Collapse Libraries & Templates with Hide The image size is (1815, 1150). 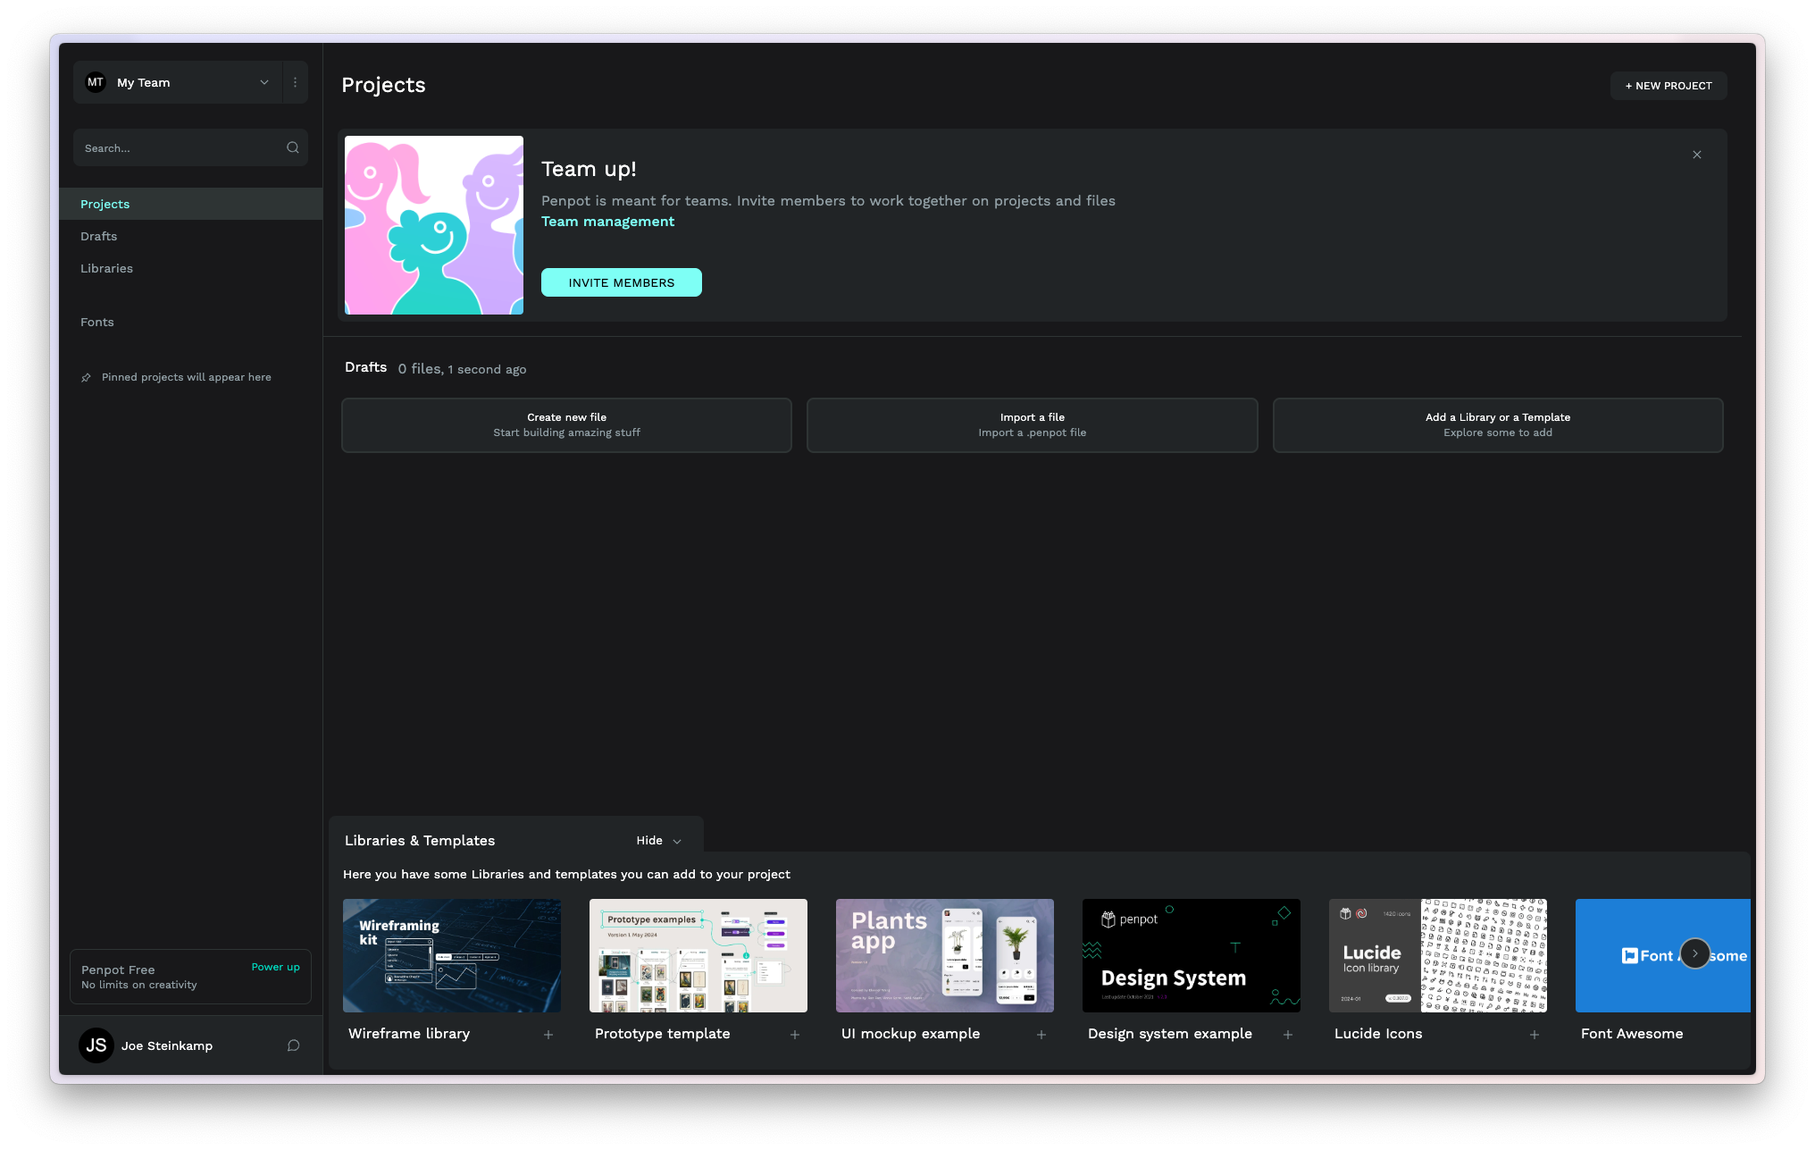658,841
